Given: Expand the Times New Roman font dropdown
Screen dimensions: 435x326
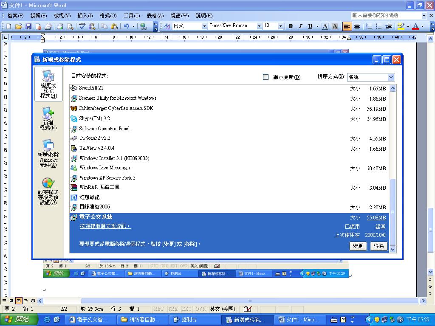Looking at the screenshot, I should [259, 26].
